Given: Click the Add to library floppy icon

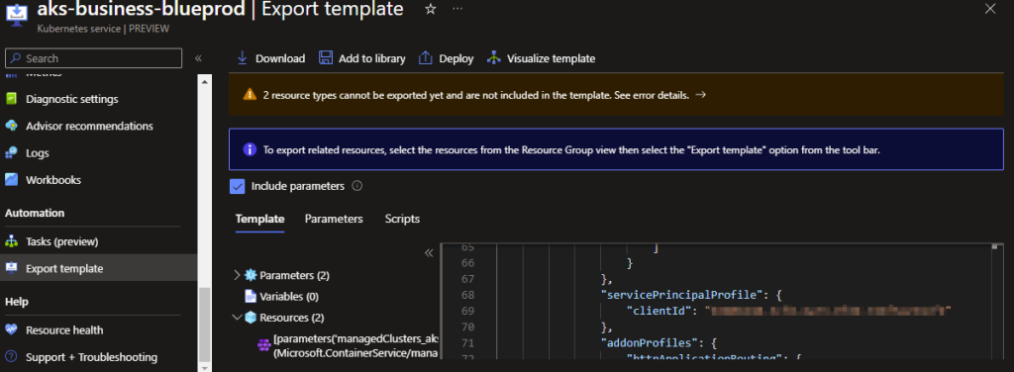Looking at the screenshot, I should pyautogui.click(x=325, y=58).
